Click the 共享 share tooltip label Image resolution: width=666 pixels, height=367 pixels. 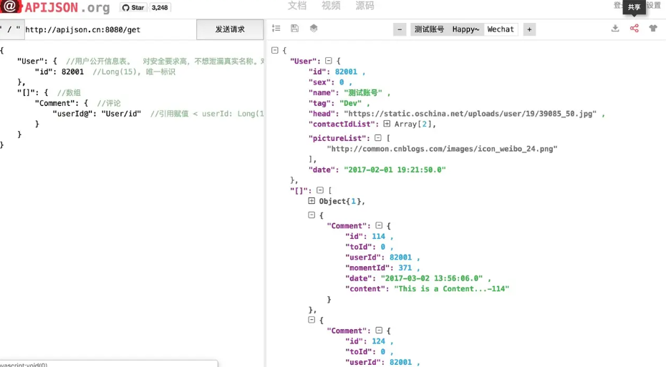pyautogui.click(x=634, y=6)
